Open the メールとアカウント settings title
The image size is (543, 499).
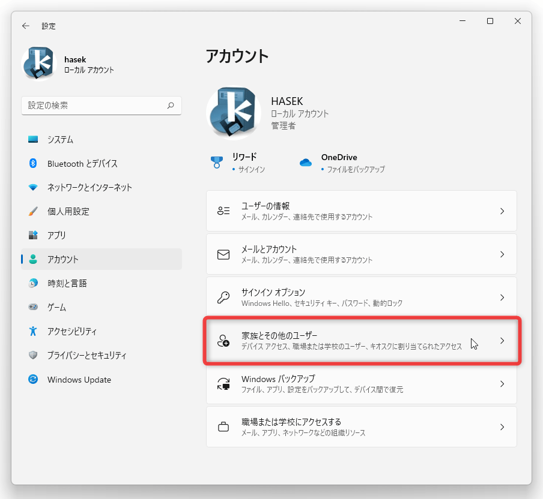268,249
